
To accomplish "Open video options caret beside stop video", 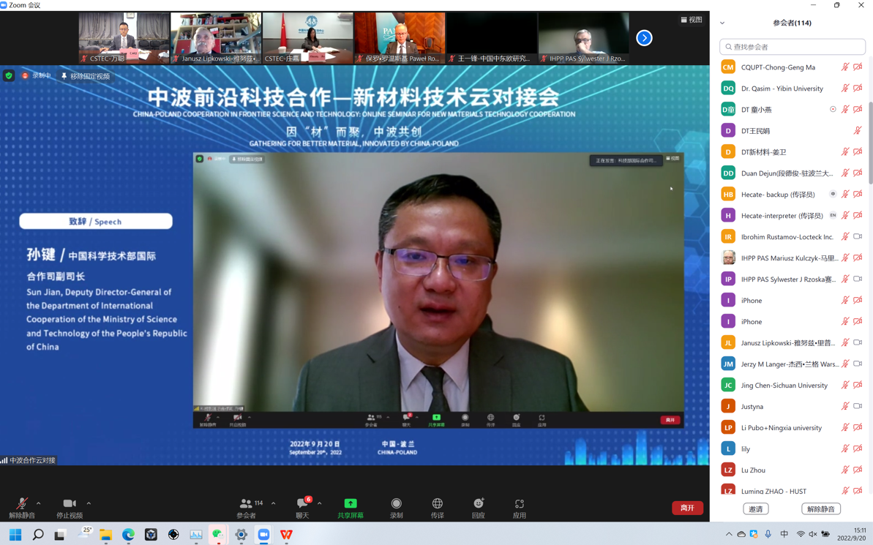I will [89, 503].
